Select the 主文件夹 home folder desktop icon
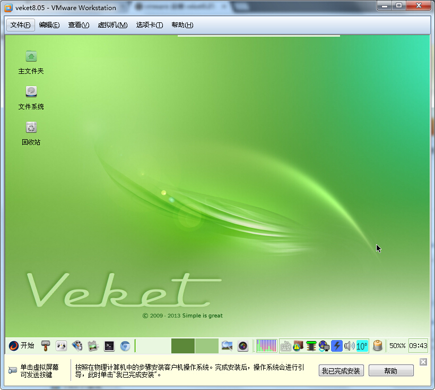The image size is (435, 390). point(31,63)
